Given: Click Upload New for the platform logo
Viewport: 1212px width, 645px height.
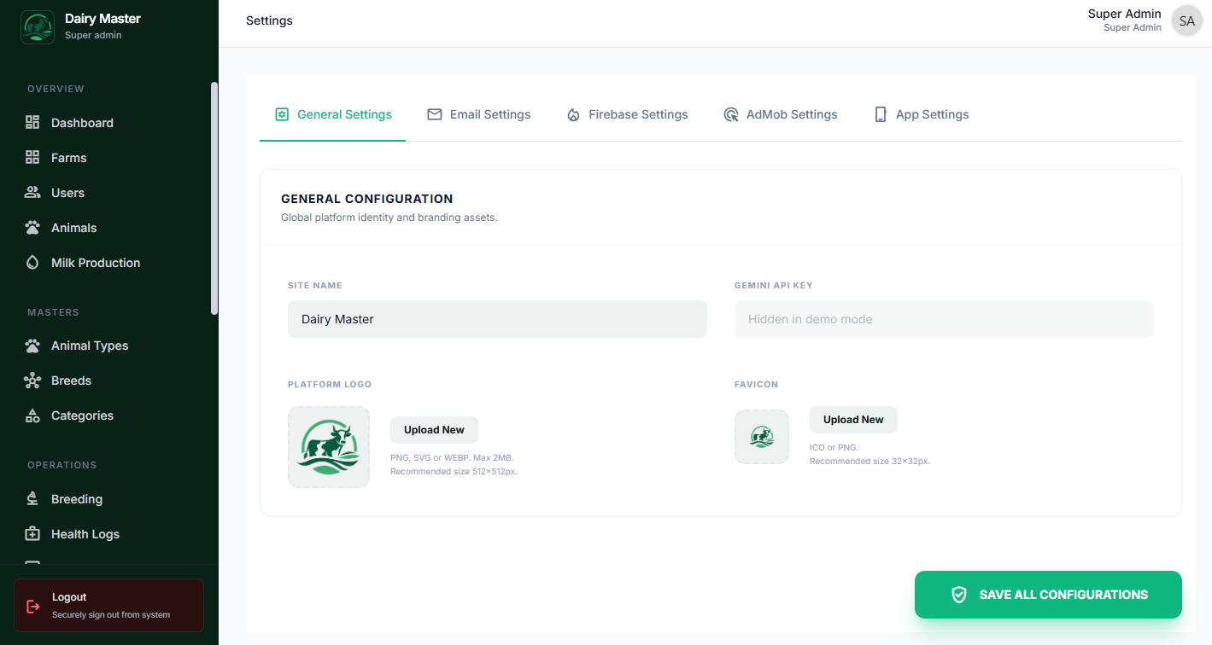Looking at the screenshot, I should pos(434,429).
